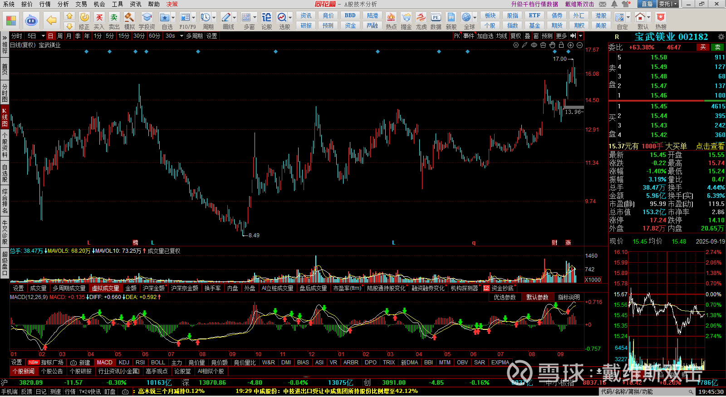
Task: Open the 工具 menu
Action: click(x=118, y=4)
